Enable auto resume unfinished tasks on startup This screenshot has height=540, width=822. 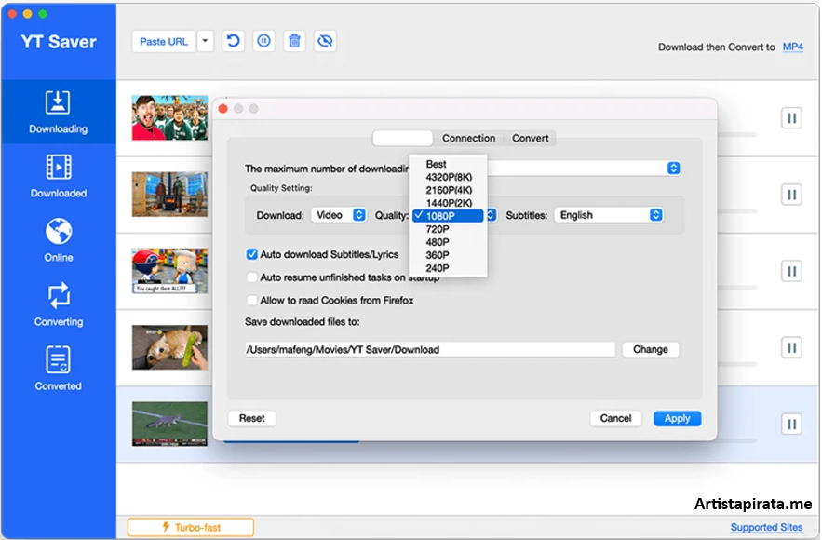click(x=251, y=277)
